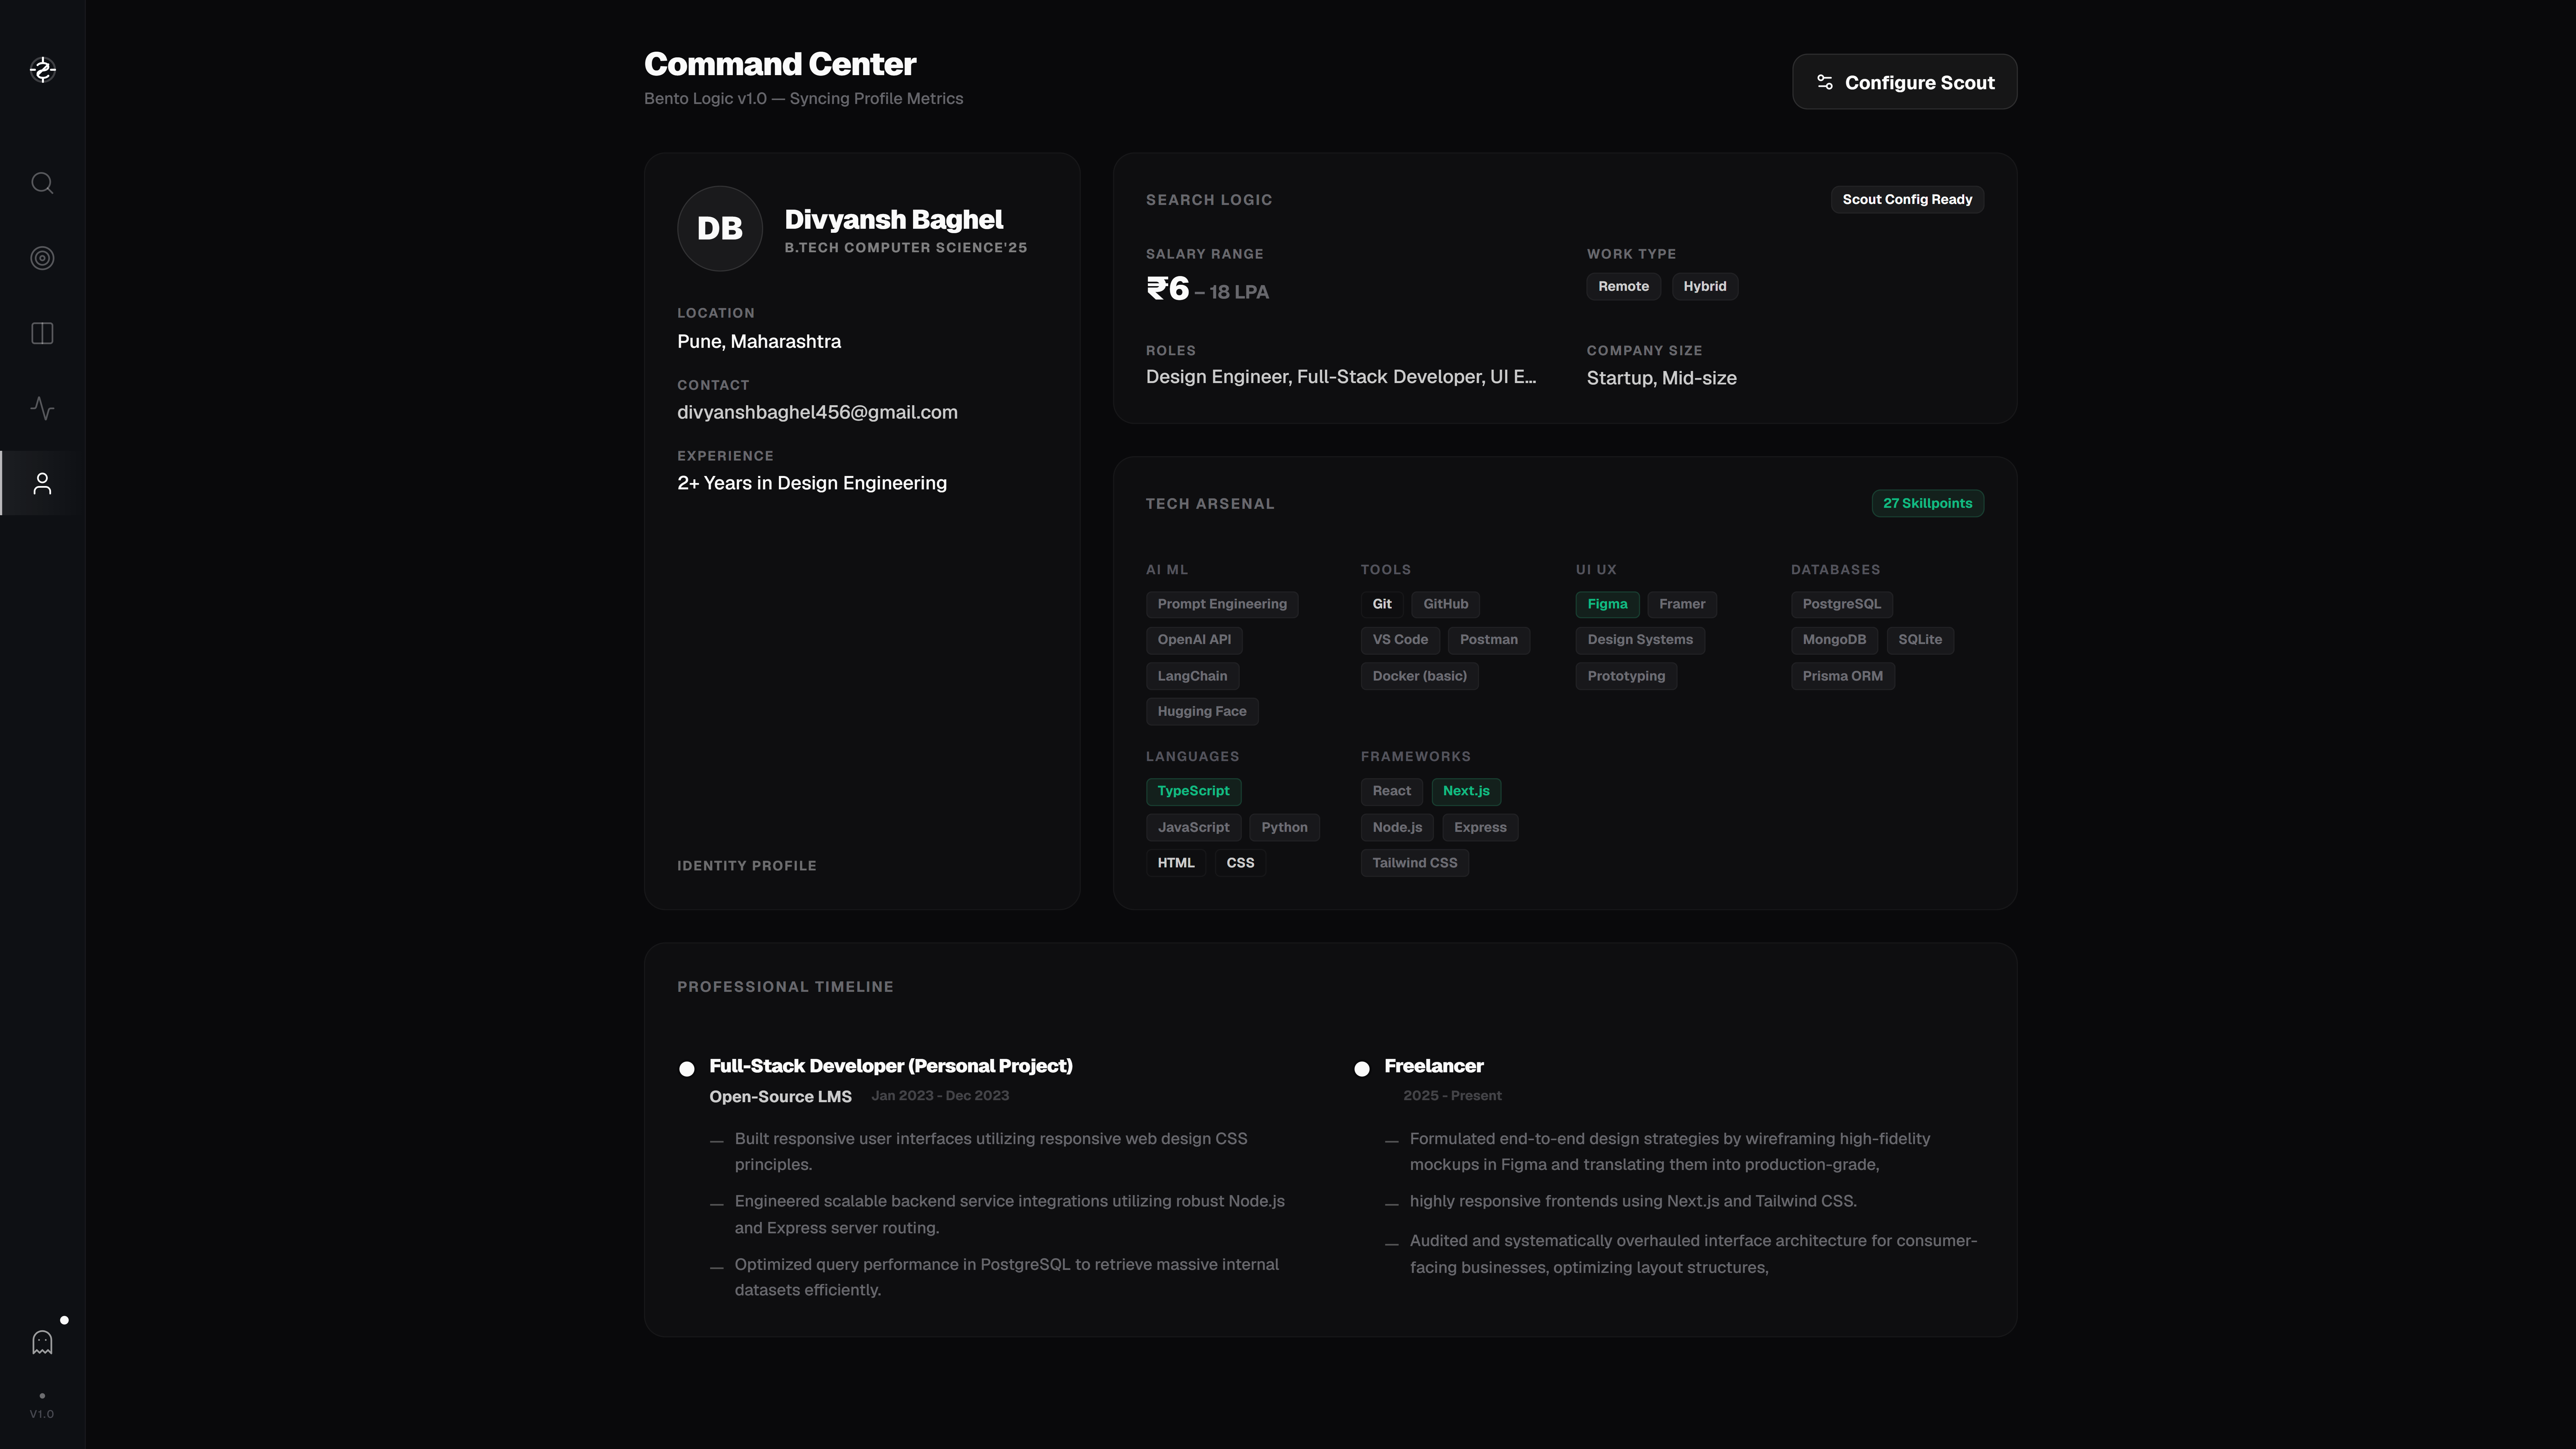The image size is (2576, 1449).
Task: Open the split-panel board icon in sidebar
Action: click(42, 333)
